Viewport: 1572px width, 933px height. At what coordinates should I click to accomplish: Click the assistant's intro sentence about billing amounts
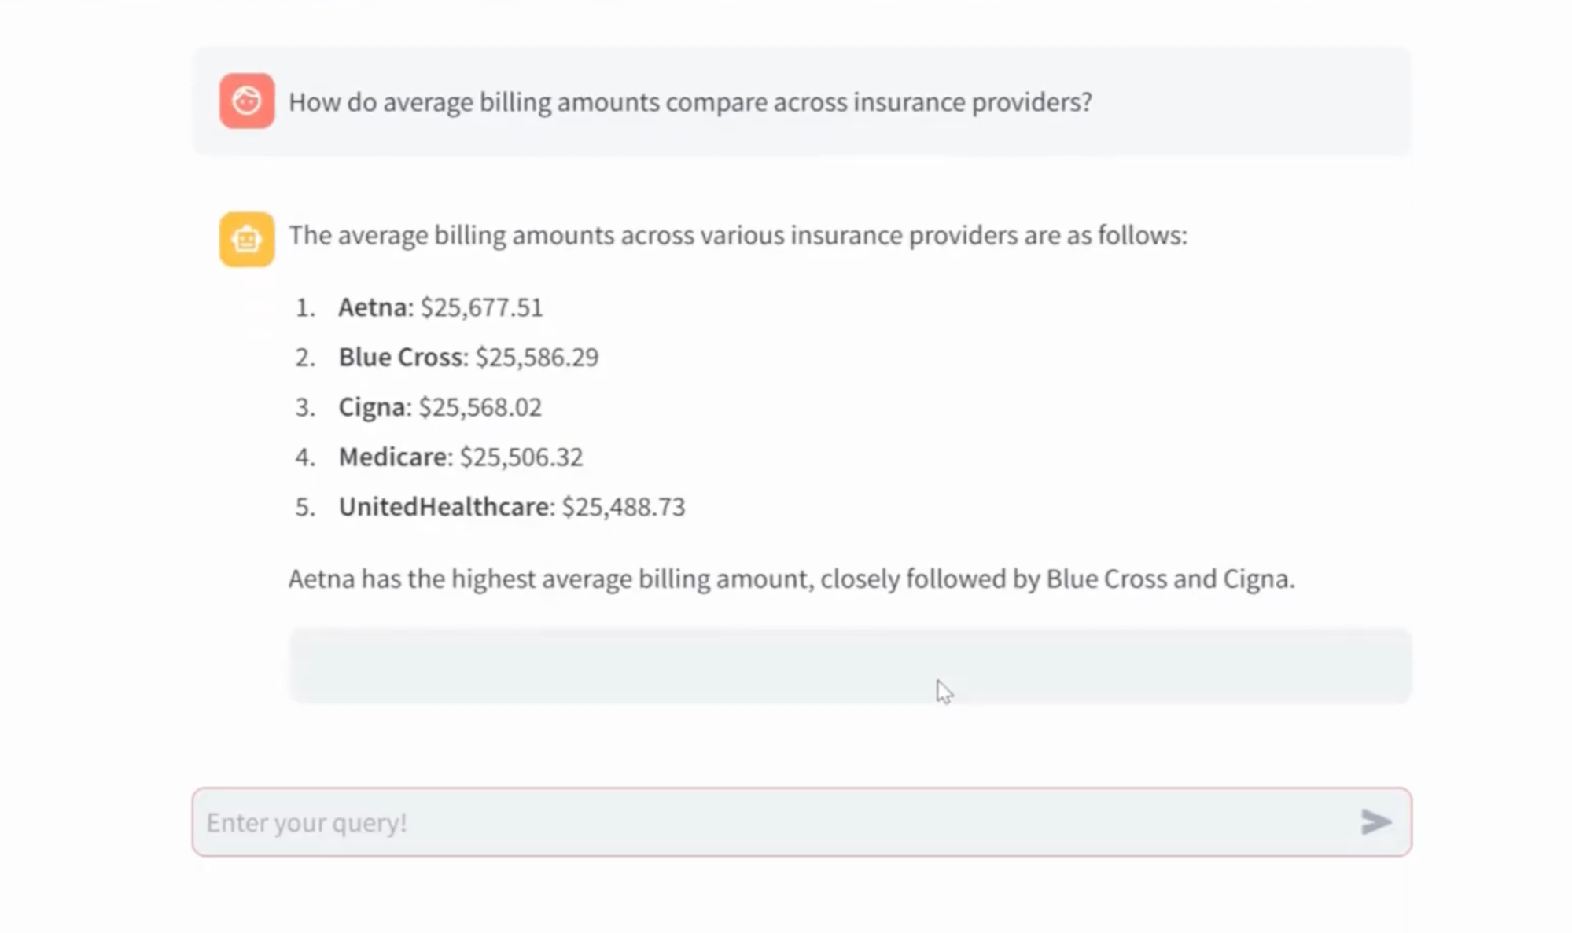click(x=738, y=235)
